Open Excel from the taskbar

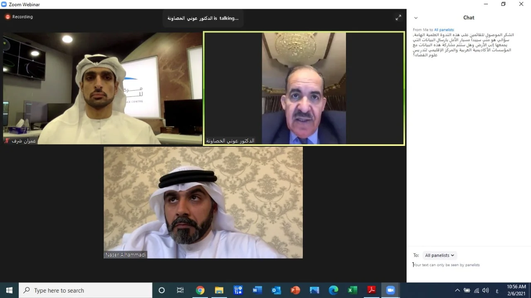[352, 291]
